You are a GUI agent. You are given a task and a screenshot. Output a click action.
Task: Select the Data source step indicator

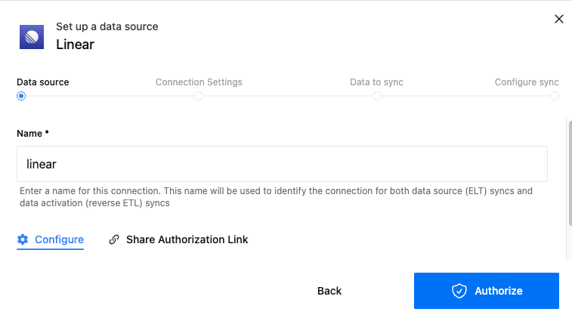(x=21, y=96)
